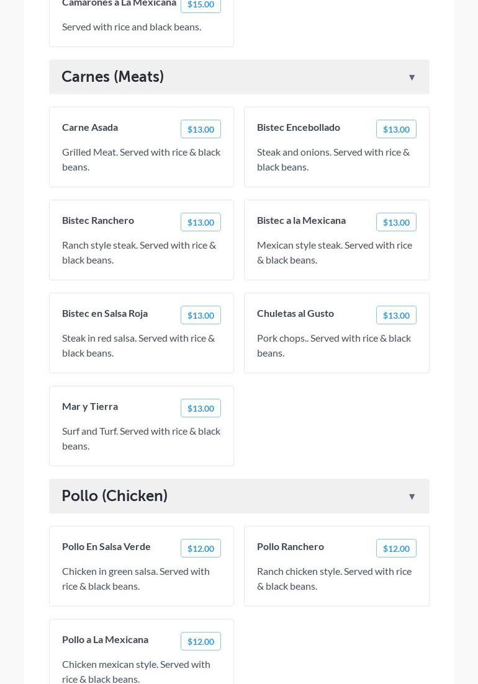Viewport: 478px width, 684px height.
Task: Select the Carne Asada menu item
Action: [x=90, y=127]
